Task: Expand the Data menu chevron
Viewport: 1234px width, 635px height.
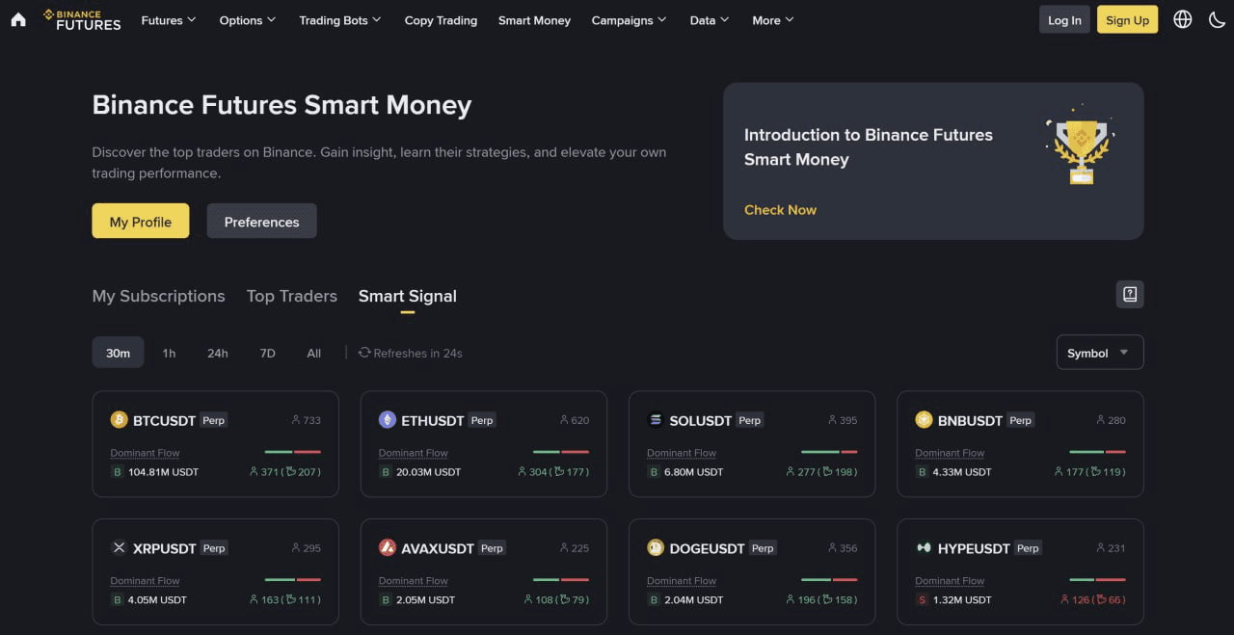Action: [726, 19]
